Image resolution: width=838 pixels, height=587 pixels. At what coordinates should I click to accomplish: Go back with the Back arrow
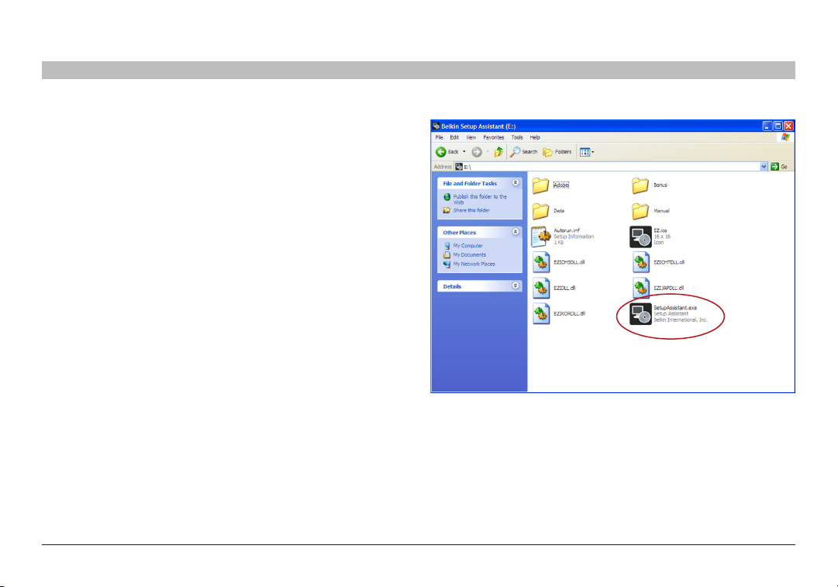pos(441,152)
